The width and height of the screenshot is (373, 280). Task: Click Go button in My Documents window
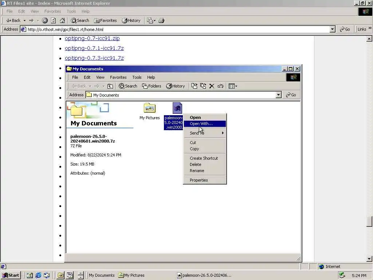pyautogui.click(x=291, y=95)
